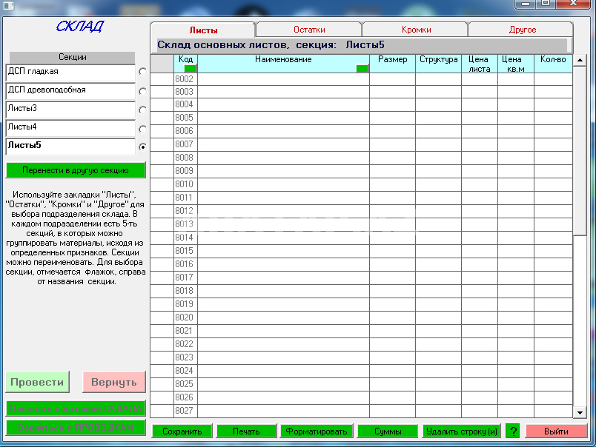Click the vertical scrollbar track of table
This screenshot has height=447, width=596.
tap(580, 296)
